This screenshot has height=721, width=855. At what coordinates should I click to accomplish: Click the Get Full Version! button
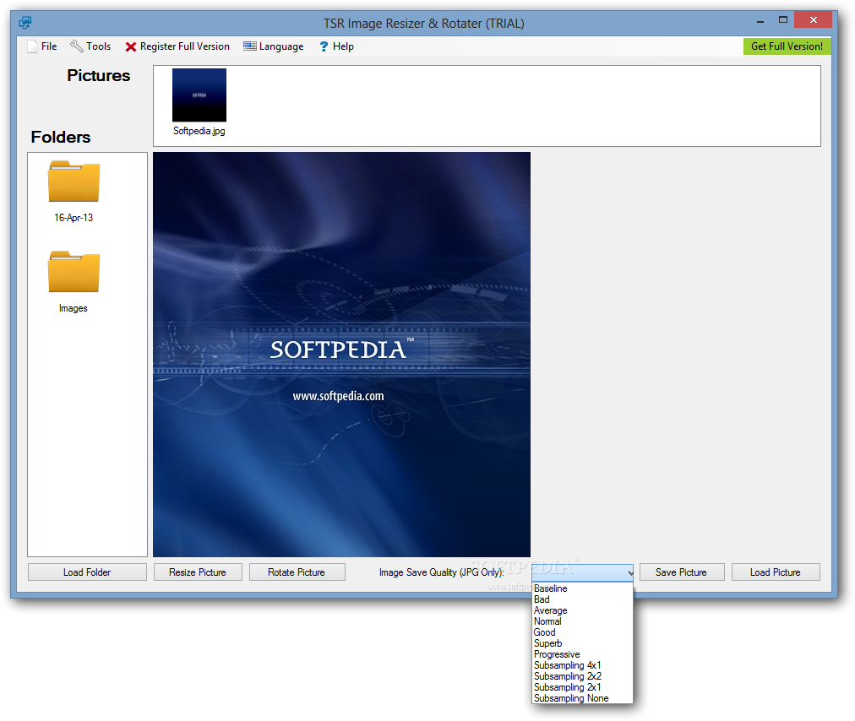(787, 46)
